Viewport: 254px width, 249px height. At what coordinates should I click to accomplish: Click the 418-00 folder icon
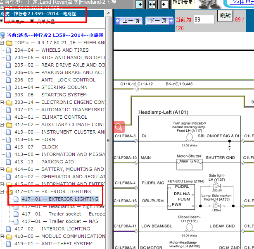(x=9, y=237)
